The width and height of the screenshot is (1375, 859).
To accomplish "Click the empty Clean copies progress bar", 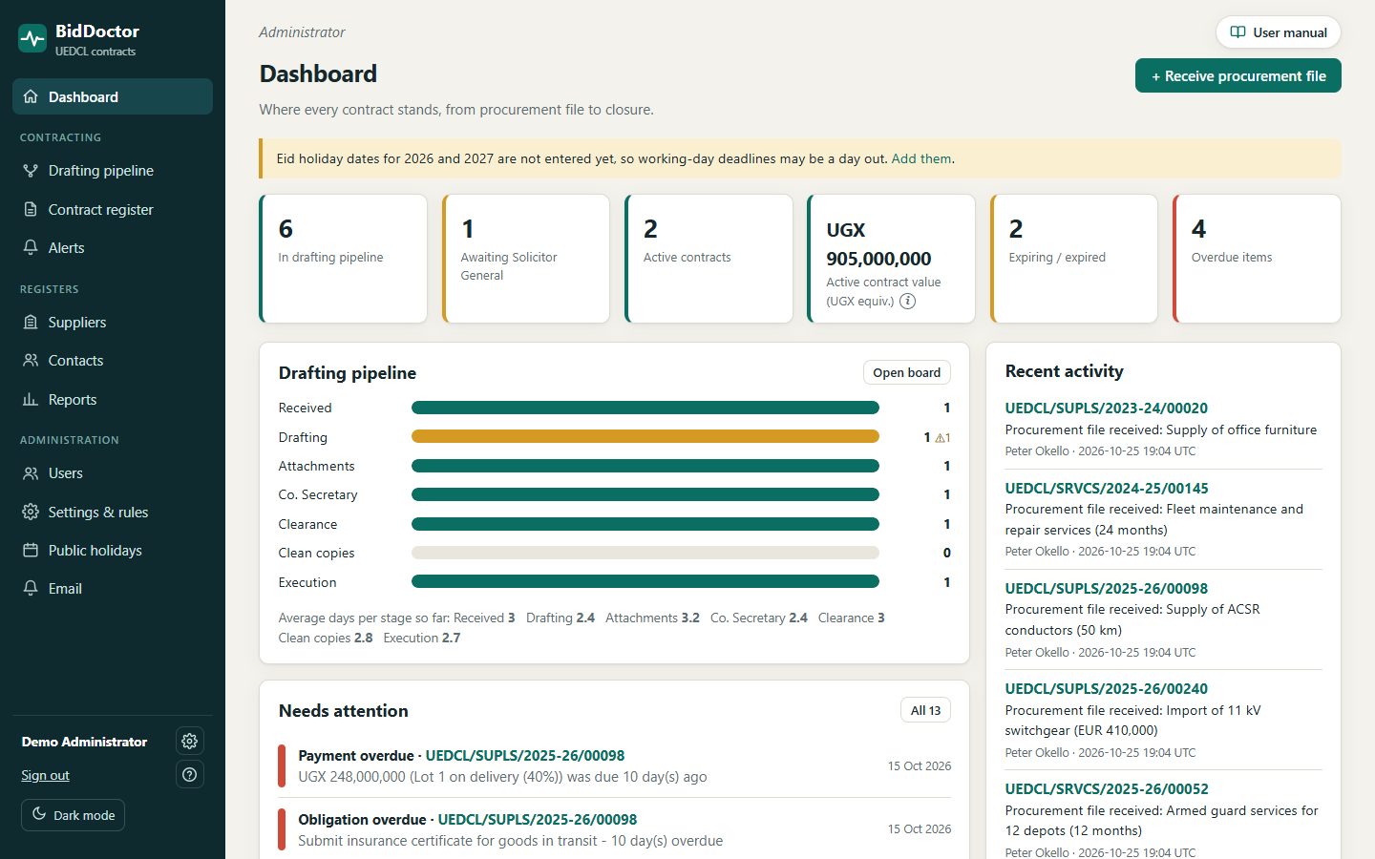I will click(x=645, y=553).
